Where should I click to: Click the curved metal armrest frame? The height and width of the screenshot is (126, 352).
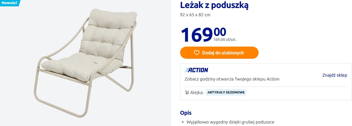[x=59, y=41]
